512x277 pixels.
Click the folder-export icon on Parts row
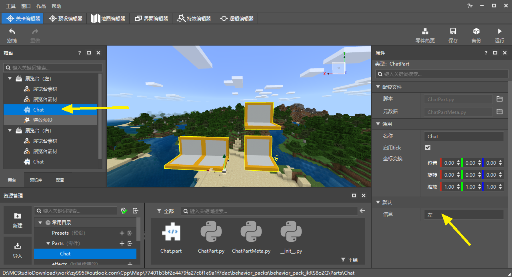(130, 243)
